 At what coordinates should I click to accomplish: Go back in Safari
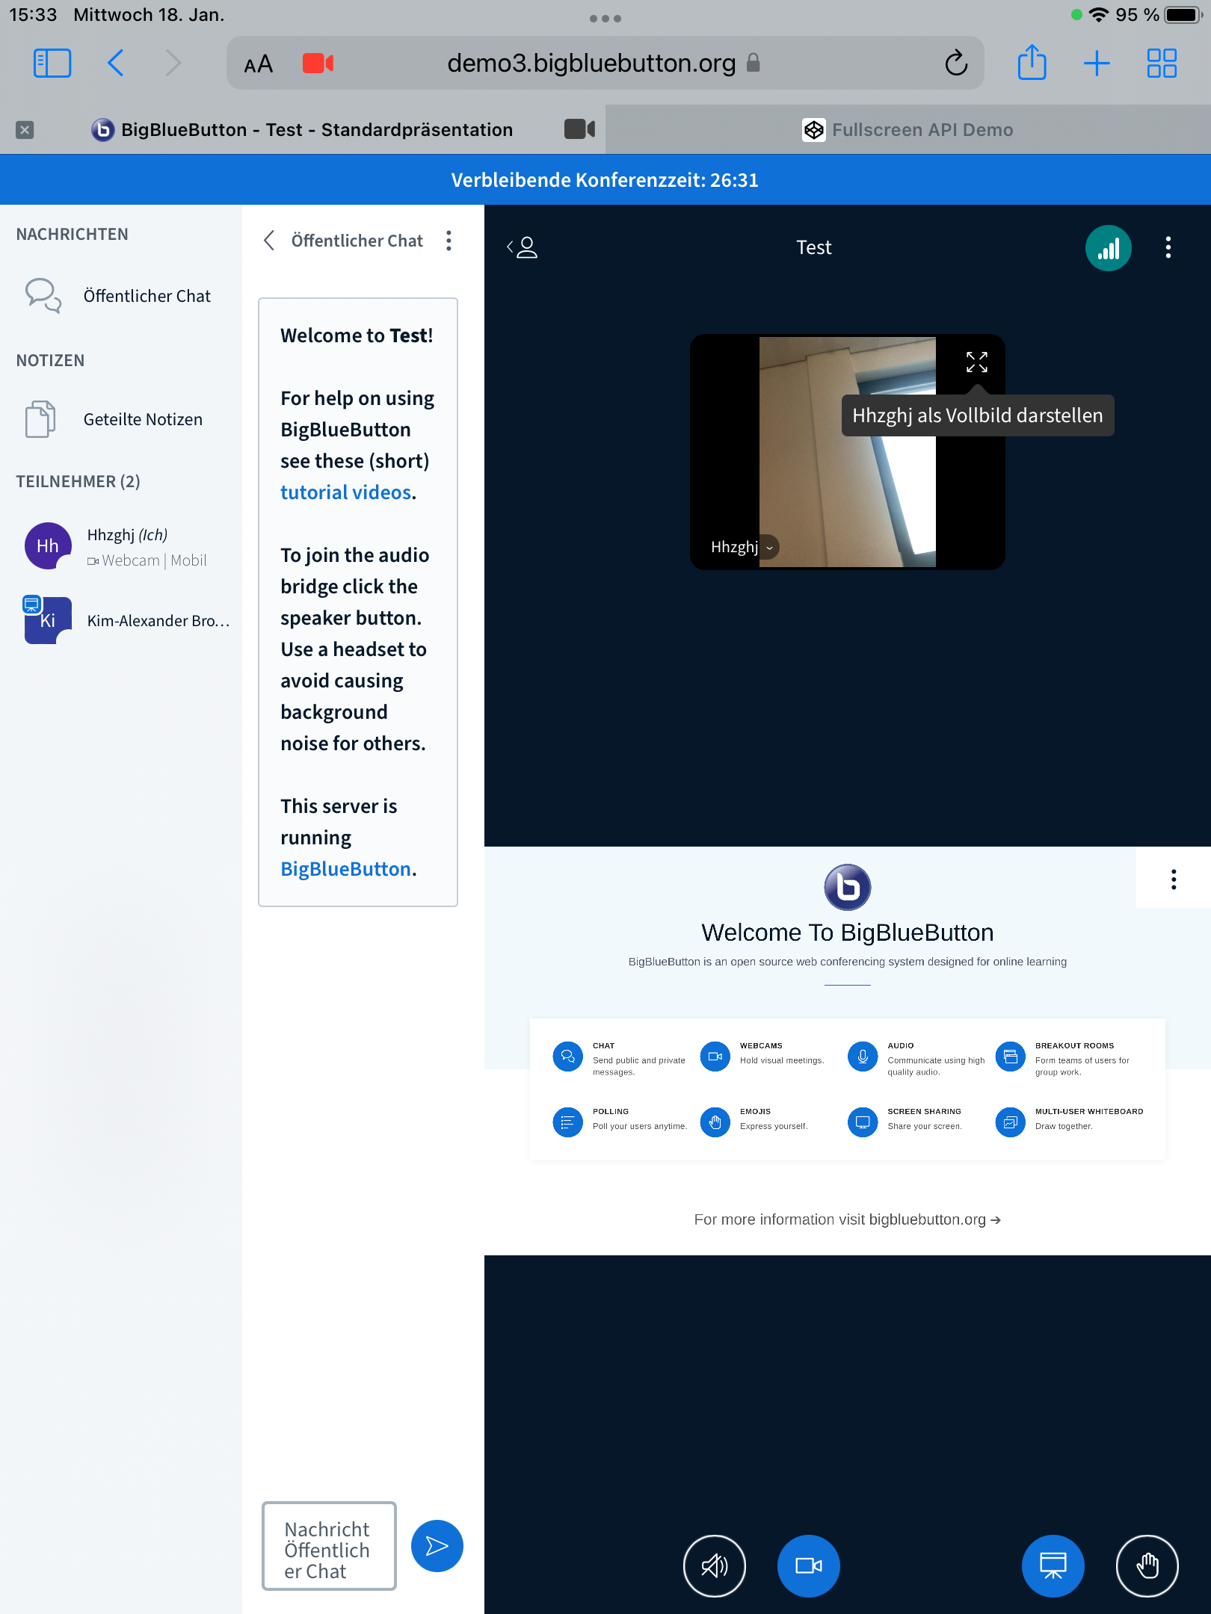[x=115, y=63]
